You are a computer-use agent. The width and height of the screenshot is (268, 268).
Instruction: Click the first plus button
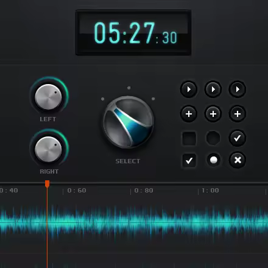click(x=189, y=114)
